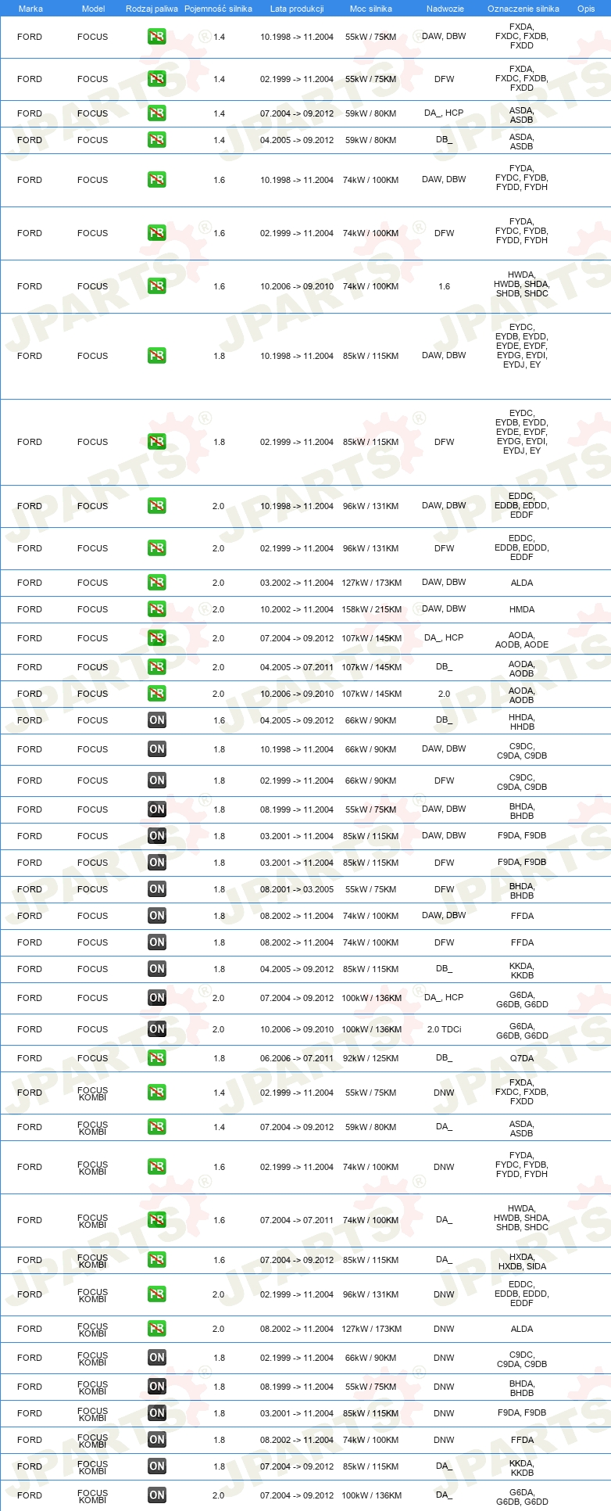611x1511 pixels.
Task: Select the 92kW / 125KM power cell
Action: click(371, 1058)
